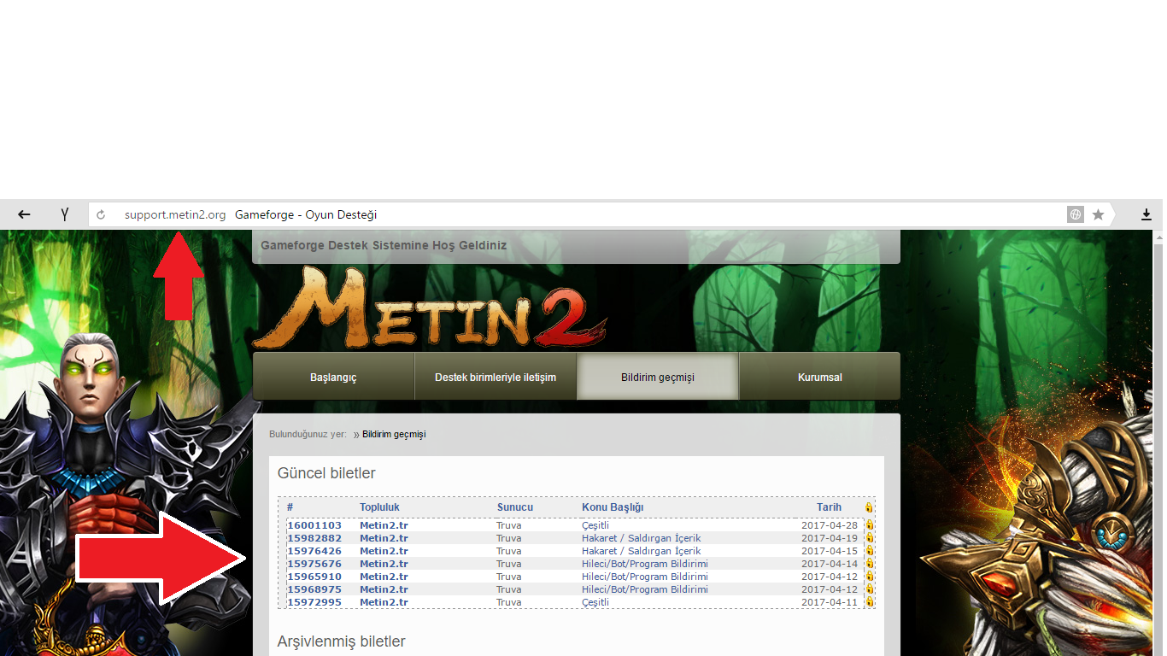Open ticket number 15972995
Viewport: 1167px width, 656px height.
314,602
